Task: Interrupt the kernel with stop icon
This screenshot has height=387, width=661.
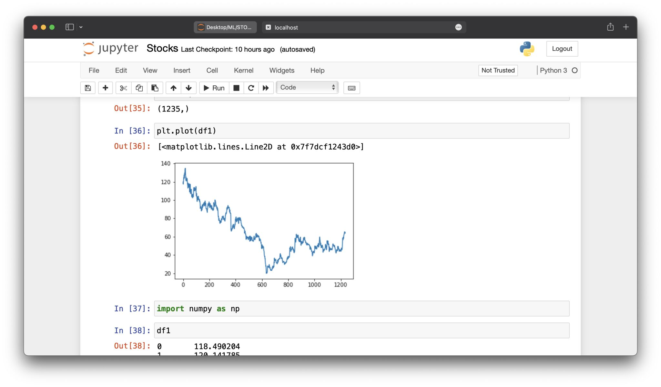Action: [x=236, y=88]
